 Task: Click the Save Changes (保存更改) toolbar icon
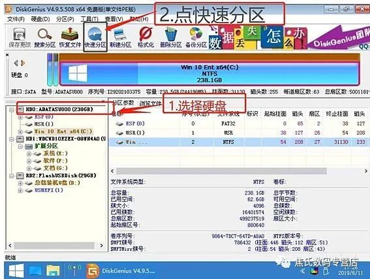click(20, 37)
